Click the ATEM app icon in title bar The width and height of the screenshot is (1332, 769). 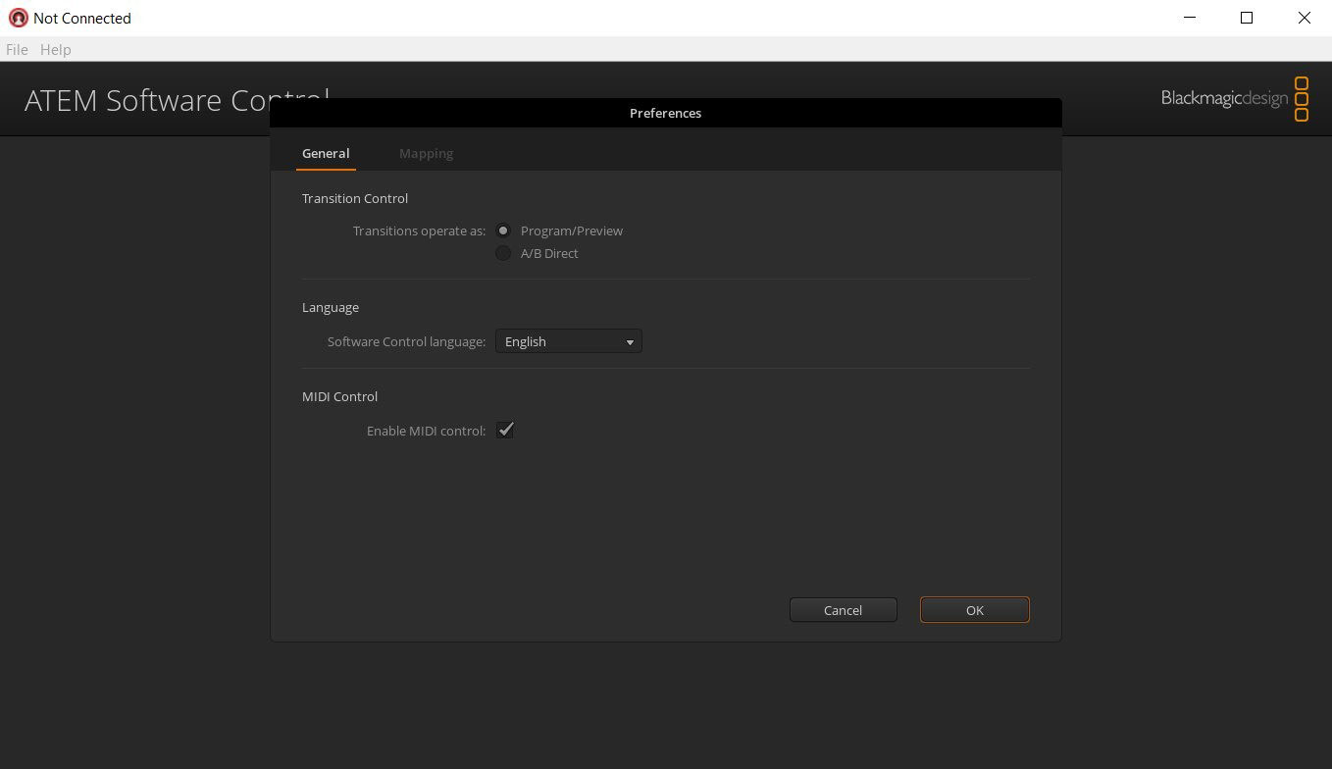tap(18, 18)
